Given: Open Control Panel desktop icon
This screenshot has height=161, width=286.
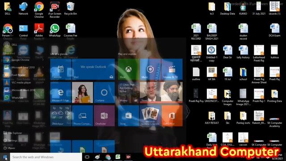Looking at the screenshot, I should click(23, 31).
